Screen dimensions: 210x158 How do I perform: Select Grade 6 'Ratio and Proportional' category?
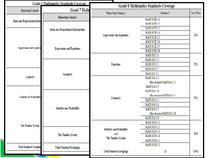point(27,21)
